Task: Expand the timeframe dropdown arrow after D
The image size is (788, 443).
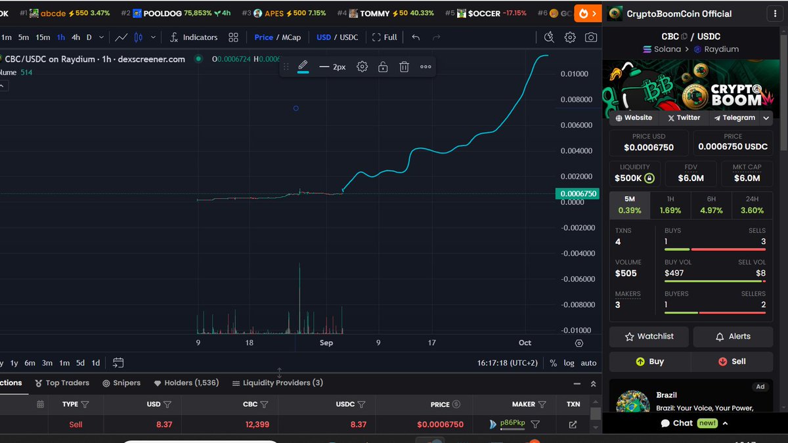Action: click(x=100, y=37)
